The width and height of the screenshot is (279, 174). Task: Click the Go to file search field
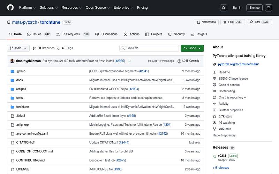149,48
